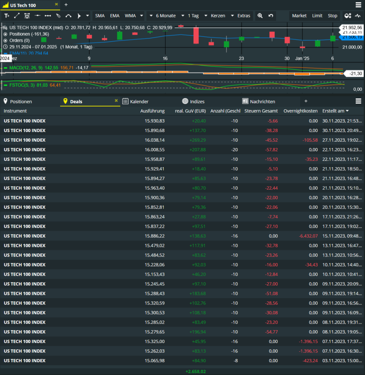The width and height of the screenshot is (365, 375).
Task: Add a new chart tab with plus
Action: tap(66, 5)
